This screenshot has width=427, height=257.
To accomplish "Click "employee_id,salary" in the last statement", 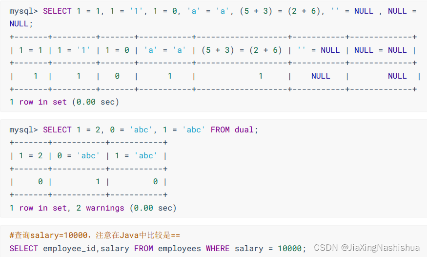I will [86, 249].
